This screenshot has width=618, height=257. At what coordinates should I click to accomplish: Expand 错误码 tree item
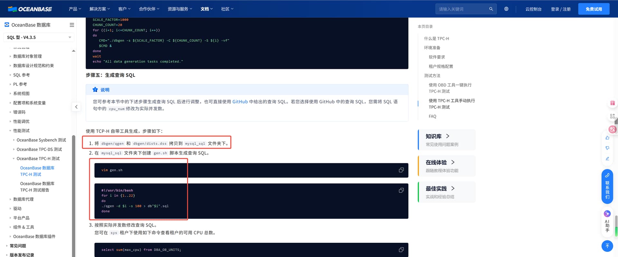point(19,112)
